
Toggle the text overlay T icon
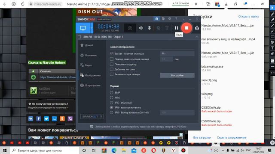tap(167, 28)
